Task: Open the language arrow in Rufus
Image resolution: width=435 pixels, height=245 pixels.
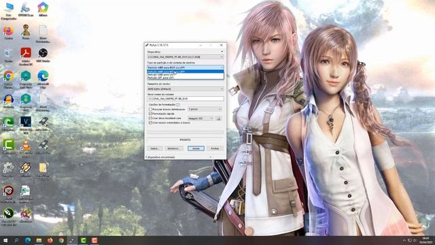Action: click(222, 52)
